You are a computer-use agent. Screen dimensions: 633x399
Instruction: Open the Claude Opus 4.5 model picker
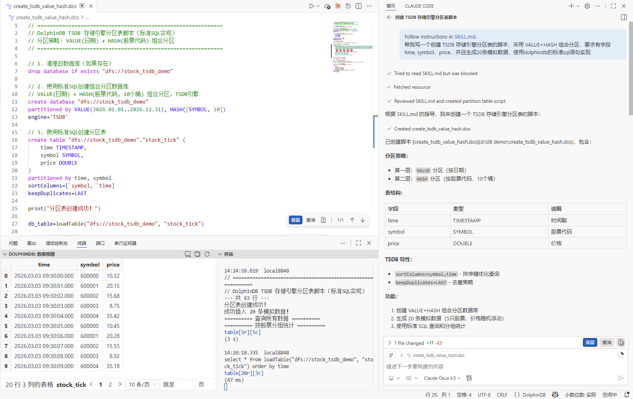pos(442,378)
